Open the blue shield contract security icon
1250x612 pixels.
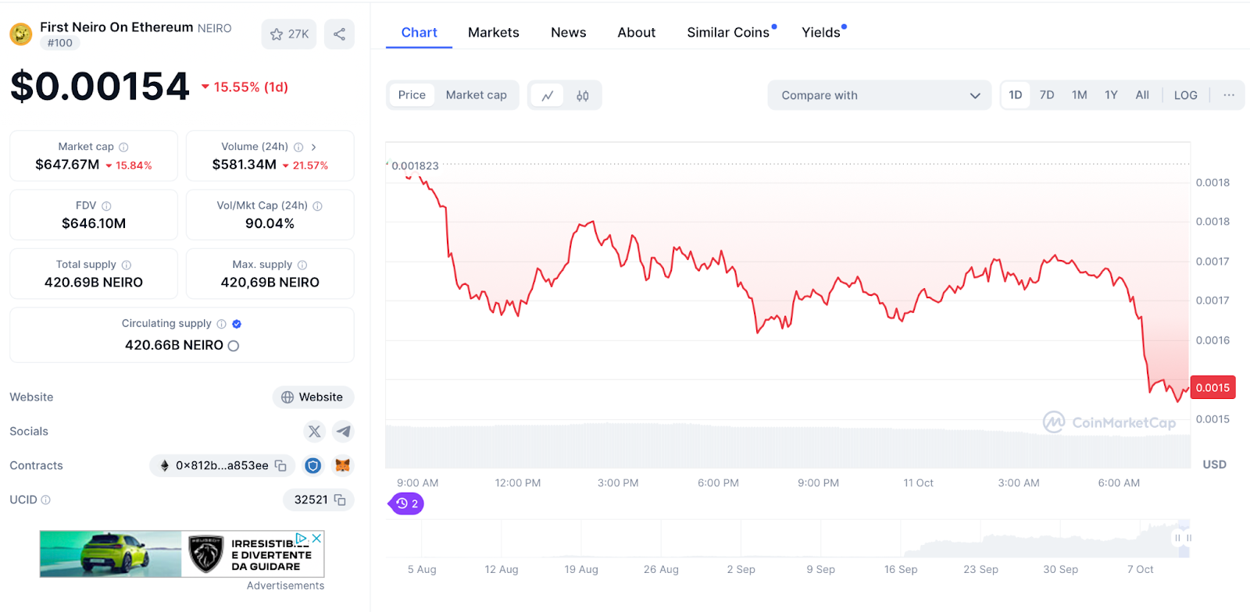313,465
